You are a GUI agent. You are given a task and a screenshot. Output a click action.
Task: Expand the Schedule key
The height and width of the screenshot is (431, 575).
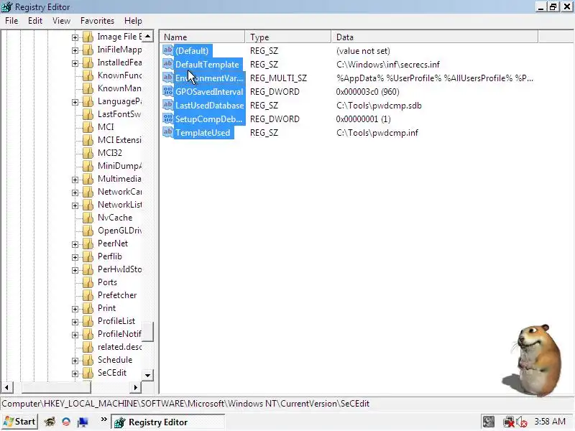tap(75, 361)
